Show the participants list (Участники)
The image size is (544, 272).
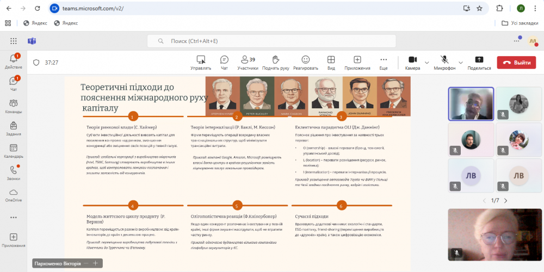click(248, 62)
